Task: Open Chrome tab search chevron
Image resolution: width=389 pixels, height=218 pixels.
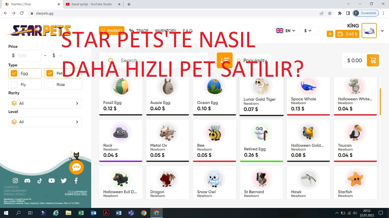Action: 348,4
